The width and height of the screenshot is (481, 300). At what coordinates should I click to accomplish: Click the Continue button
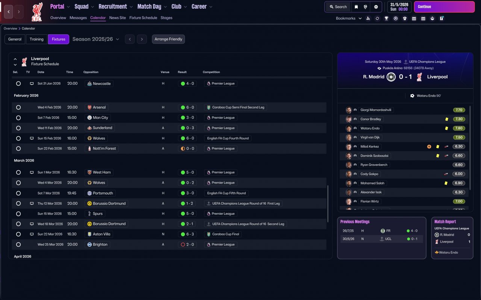(x=444, y=7)
